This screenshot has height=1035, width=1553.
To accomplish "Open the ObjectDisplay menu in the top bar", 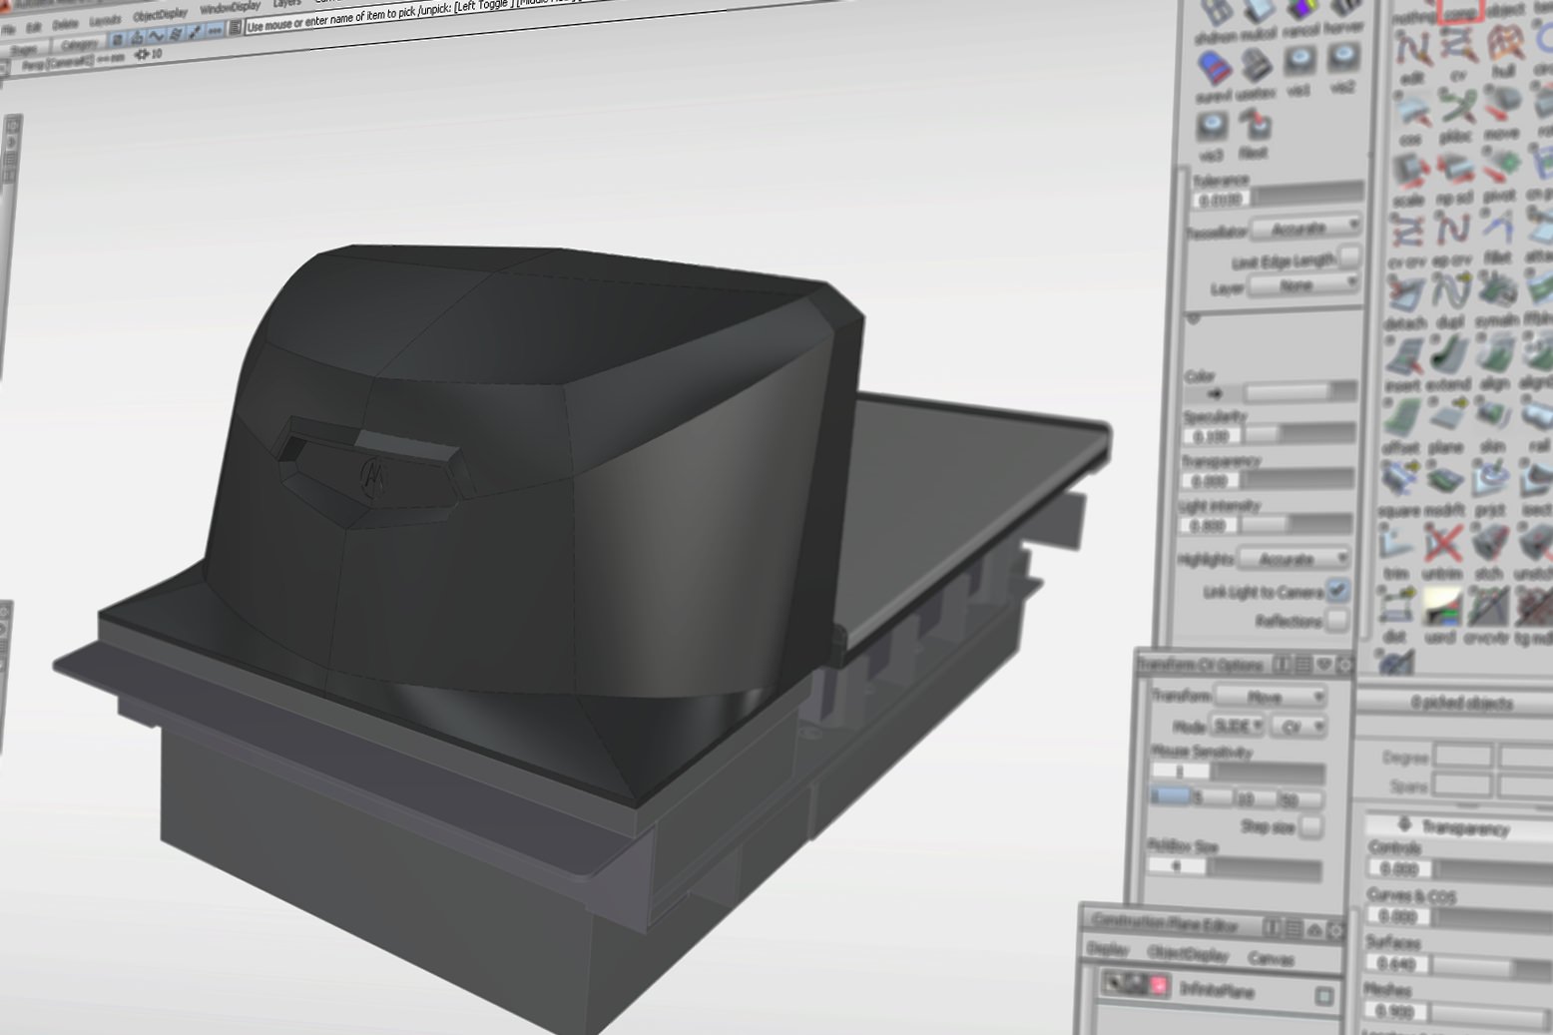I will click(160, 15).
